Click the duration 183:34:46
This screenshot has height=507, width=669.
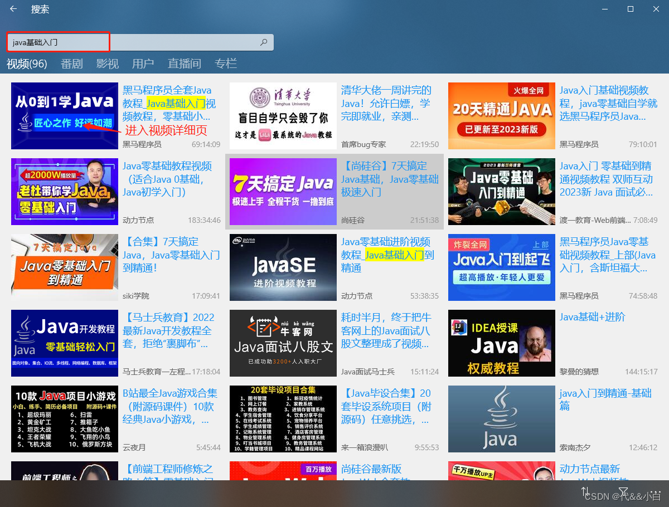[205, 220]
